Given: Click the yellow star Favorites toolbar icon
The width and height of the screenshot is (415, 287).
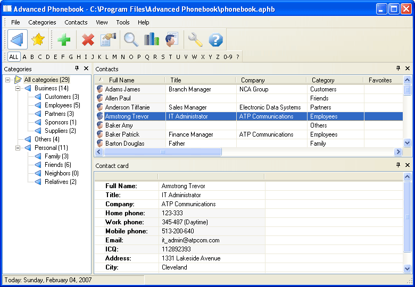Looking at the screenshot, I should [x=37, y=39].
